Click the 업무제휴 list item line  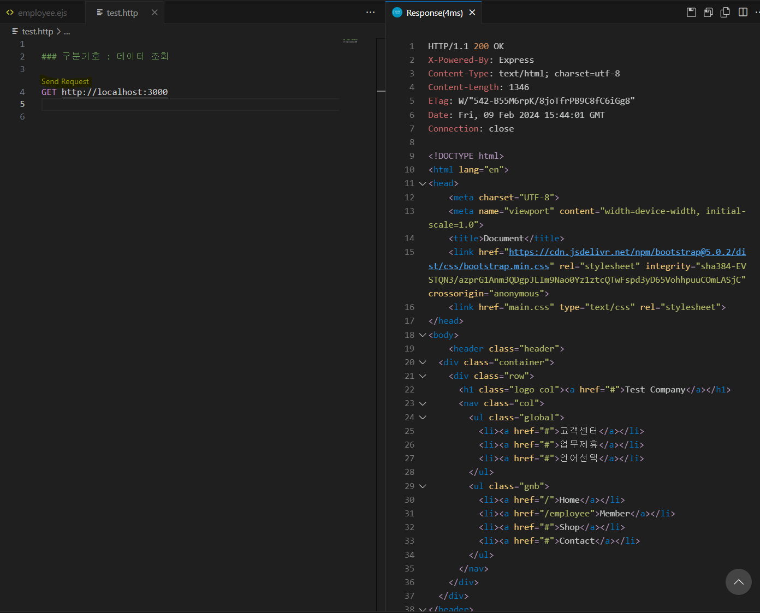[562, 445]
